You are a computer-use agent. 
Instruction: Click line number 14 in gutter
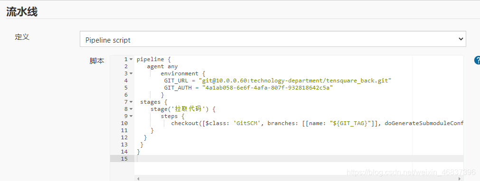tap(124, 152)
